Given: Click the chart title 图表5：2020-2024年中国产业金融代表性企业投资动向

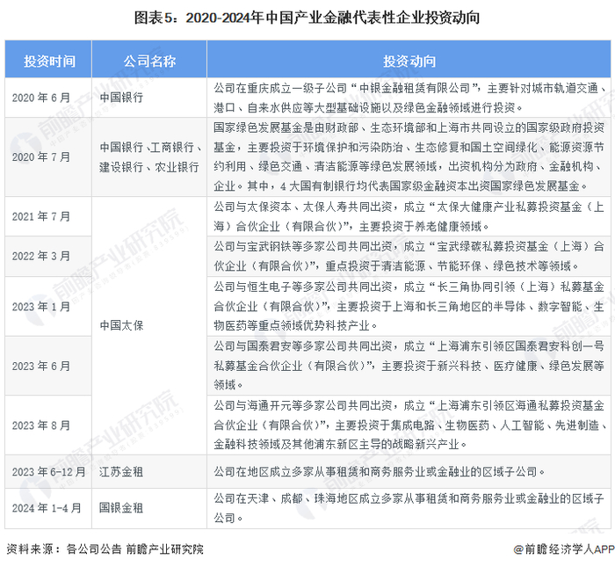Looking at the screenshot, I should pyautogui.click(x=307, y=18).
